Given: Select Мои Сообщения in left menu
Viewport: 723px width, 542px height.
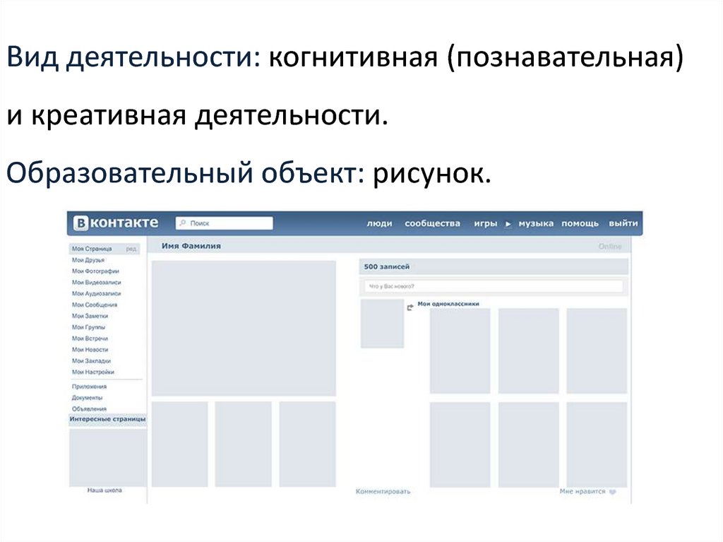Looking at the screenshot, I should click(95, 305).
